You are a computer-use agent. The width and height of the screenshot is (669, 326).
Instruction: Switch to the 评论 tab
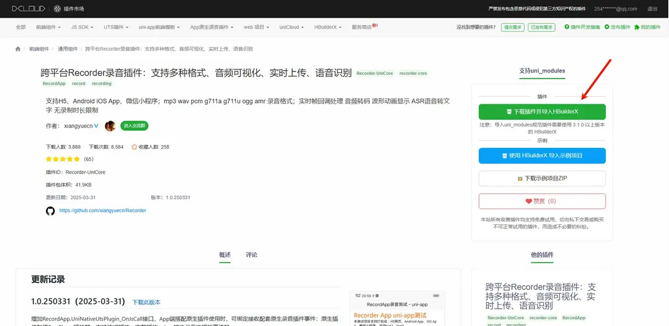(252, 255)
